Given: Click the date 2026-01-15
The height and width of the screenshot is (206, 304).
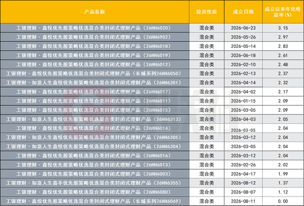Looking at the screenshot, I should point(243,101).
